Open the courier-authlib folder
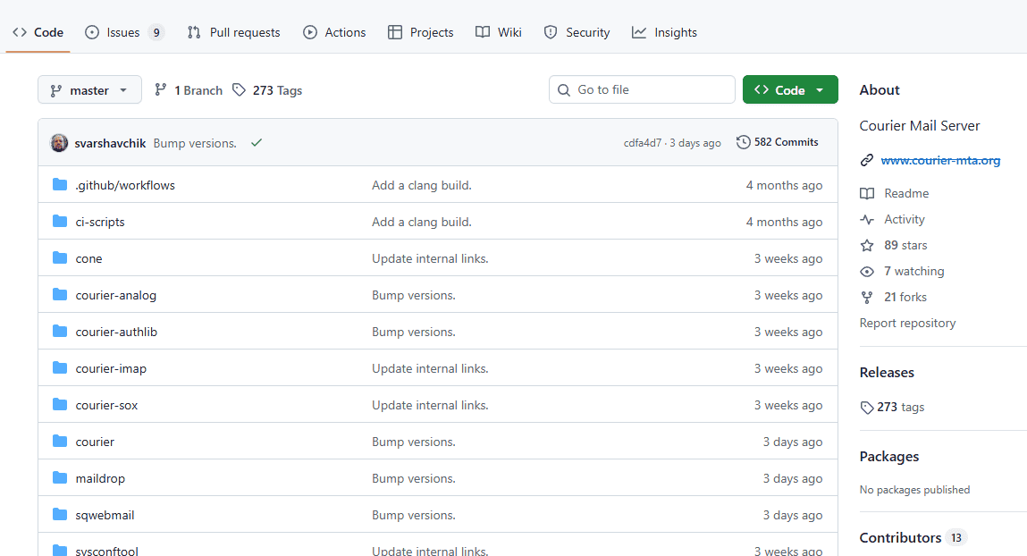The width and height of the screenshot is (1027, 556). pos(116,332)
